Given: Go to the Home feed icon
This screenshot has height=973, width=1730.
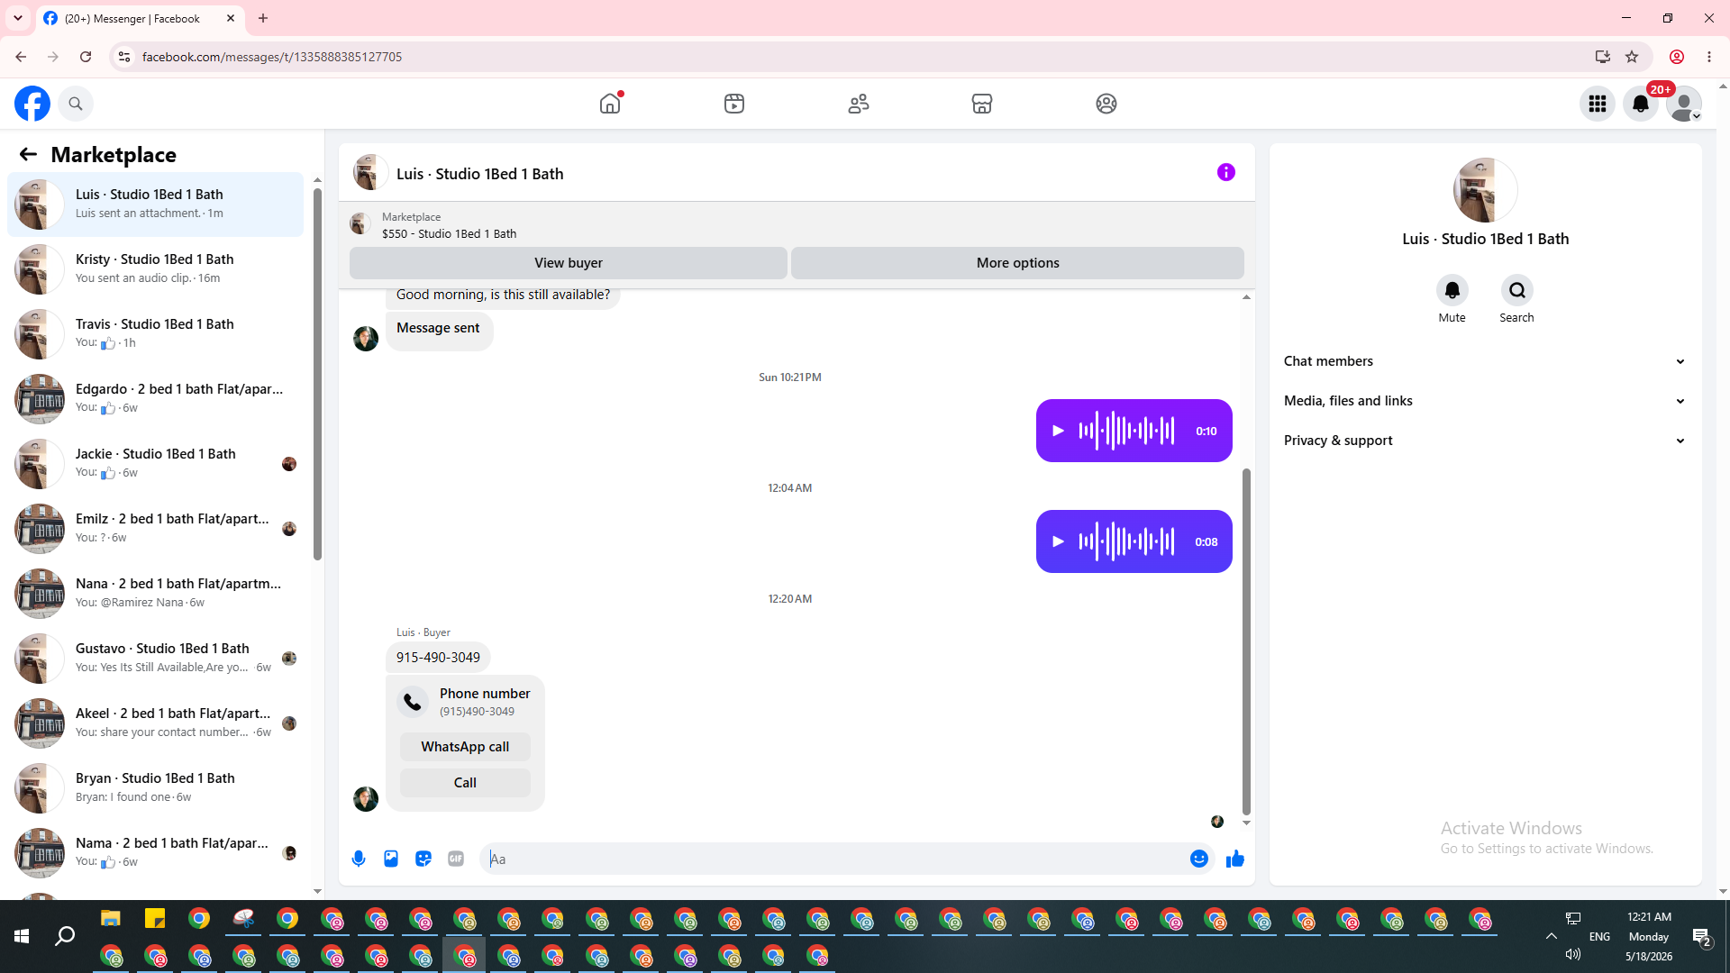Looking at the screenshot, I should tap(610, 104).
